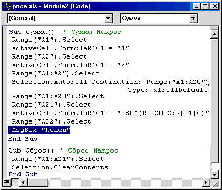Click line Range("A1:A2").Select

(56, 73)
